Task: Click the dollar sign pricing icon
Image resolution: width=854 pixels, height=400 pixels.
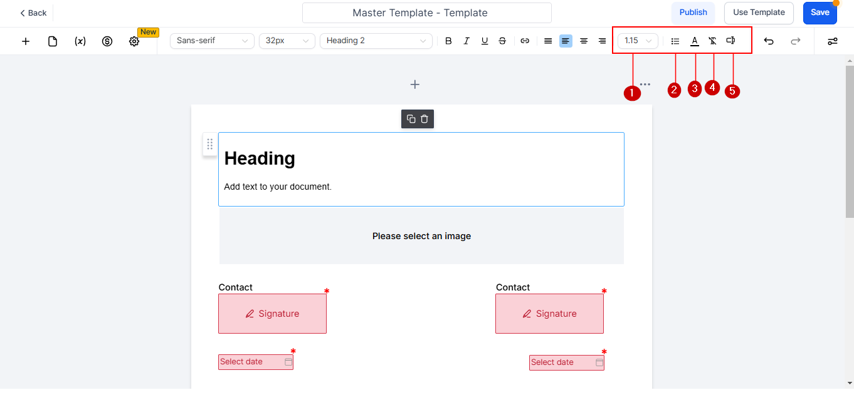Action: 107,41
